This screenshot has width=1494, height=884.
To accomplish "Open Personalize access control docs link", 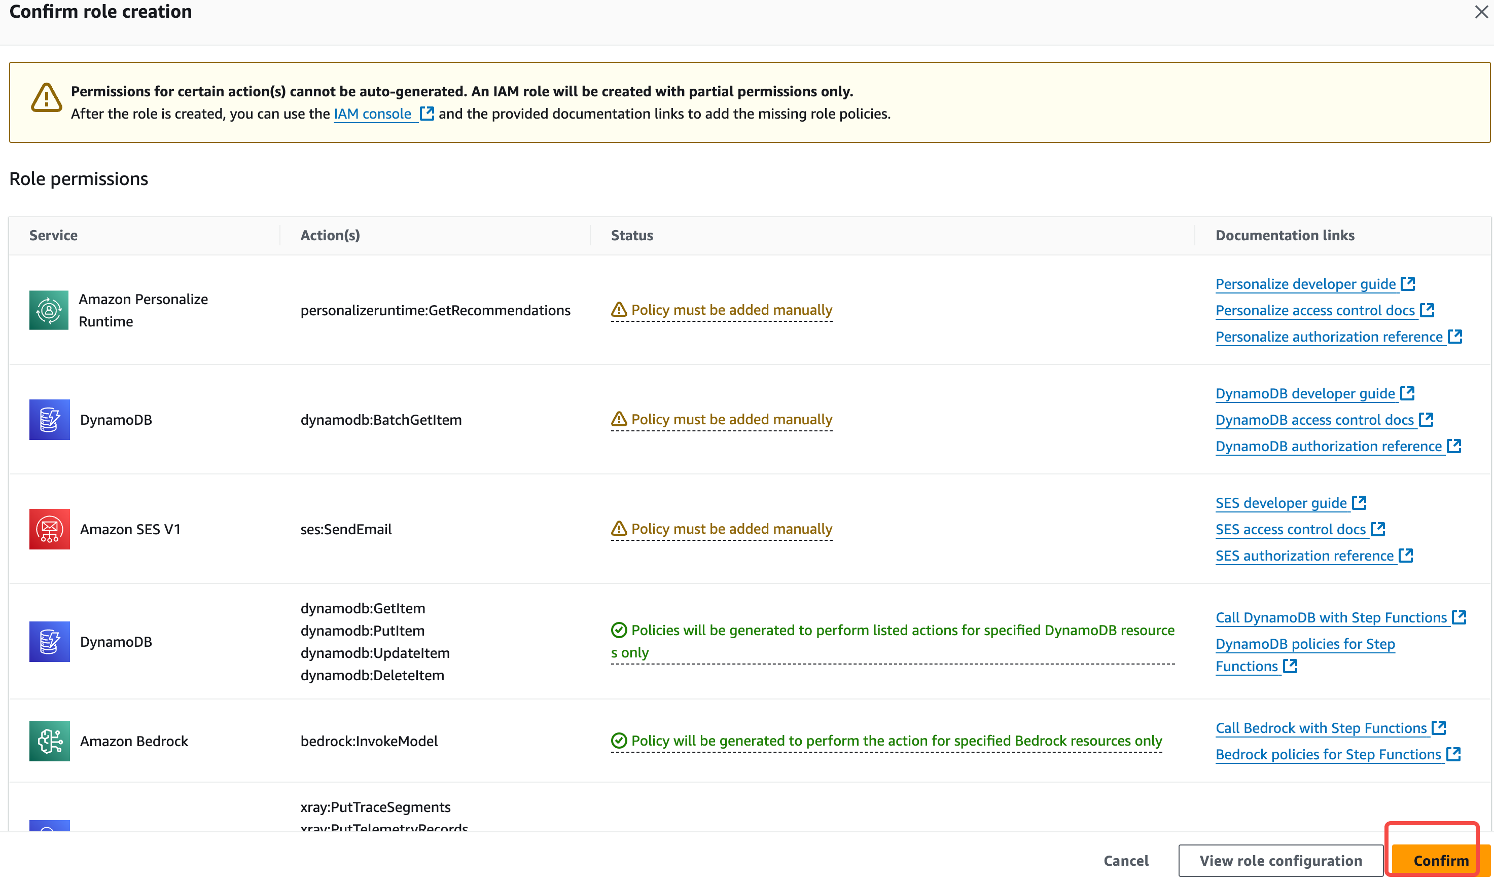I will tap(1315, 310).
